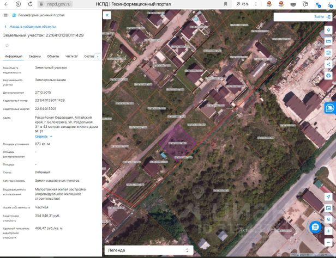Open the Yandex home icon
This screenshot has height=258, width=336.
tap(19, 4)
